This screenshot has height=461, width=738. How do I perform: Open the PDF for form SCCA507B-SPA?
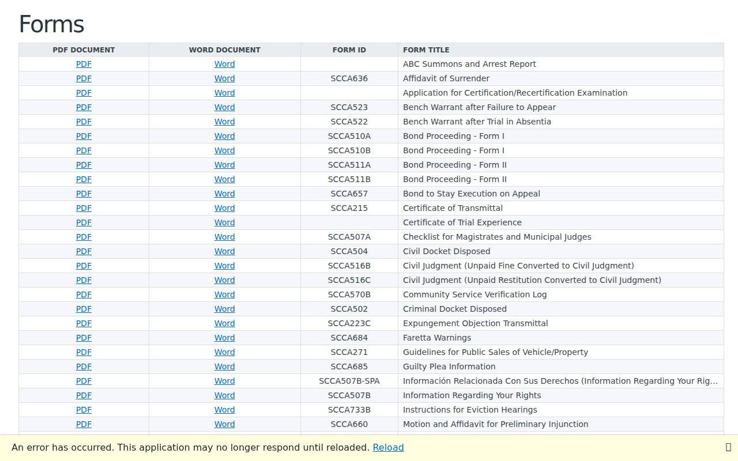(x=84, y=381)
